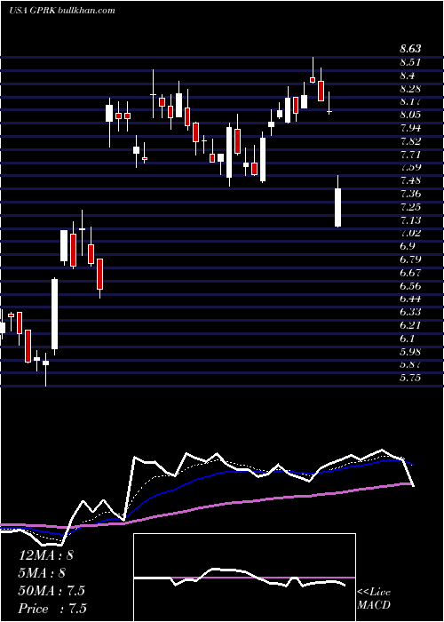Click the 8.51 price axis label
Screen dimensions: 444x622
pyautogui.click(x=410, y=62)
